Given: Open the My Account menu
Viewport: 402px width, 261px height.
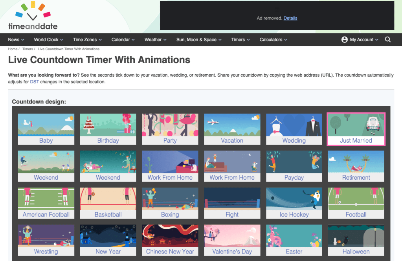Looking at the screenshot, I should point(360,40).
